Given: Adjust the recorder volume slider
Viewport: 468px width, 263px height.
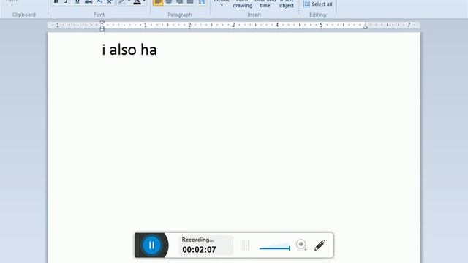Looking at the screenshot, I should pyautogui.click(x=274, y=247).
